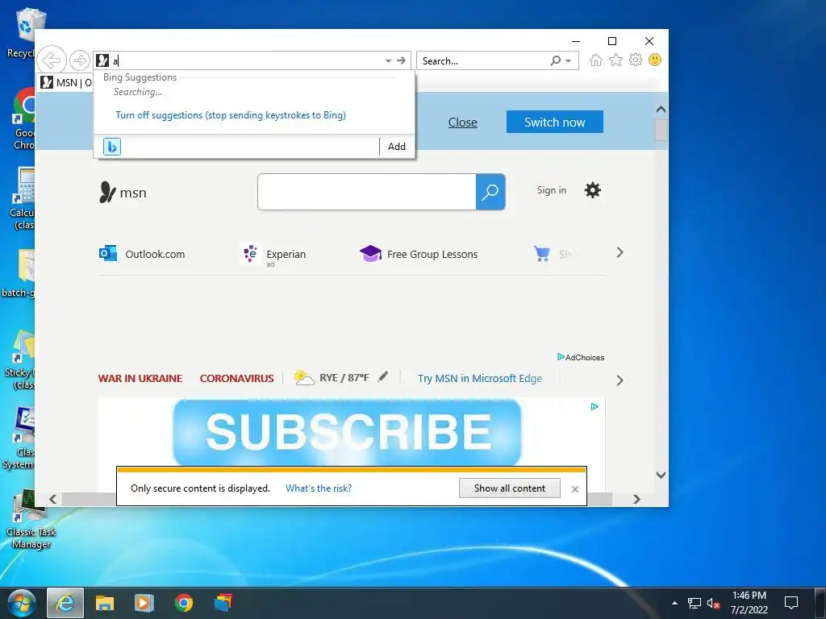Open CORONAVIRUS topic
The height and width of the screenshot is (619, 826).
click(236, 379)
